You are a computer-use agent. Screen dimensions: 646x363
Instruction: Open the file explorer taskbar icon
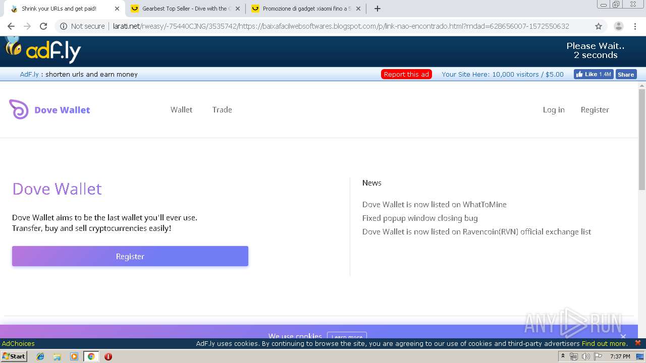click(57, 356)
